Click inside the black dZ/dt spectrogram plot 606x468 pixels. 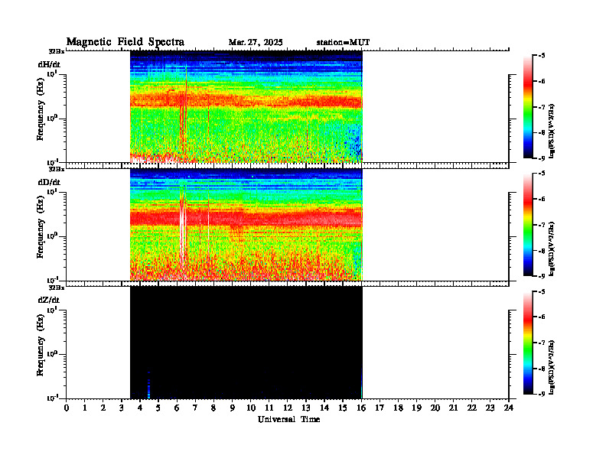246,342
